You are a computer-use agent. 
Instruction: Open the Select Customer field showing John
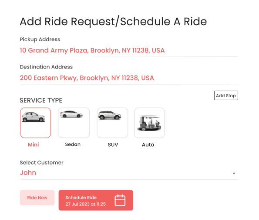[129, 173]
